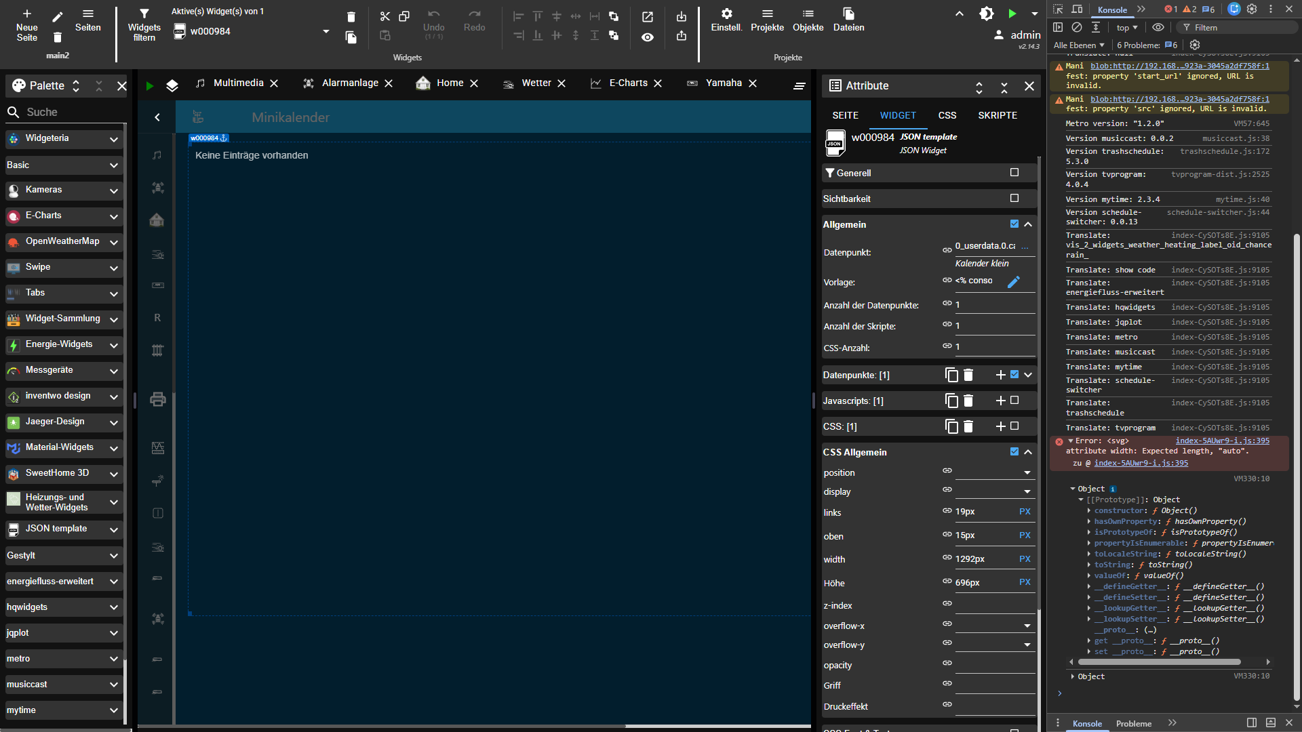Viewport: 1302px width, 732px height.
Task: Collapse the CSS Allgemein section
Action: click(x=1028, y=452)
